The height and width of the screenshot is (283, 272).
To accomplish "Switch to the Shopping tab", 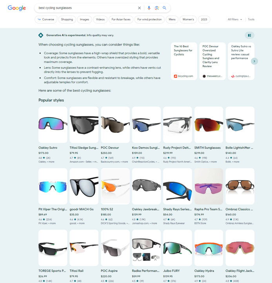I will [x=67, y=20].
